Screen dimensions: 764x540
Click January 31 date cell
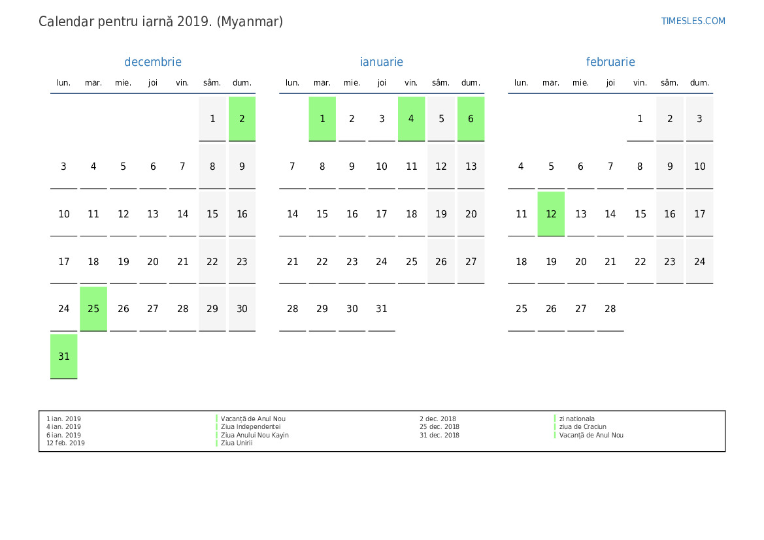click(x=382, y=309)
